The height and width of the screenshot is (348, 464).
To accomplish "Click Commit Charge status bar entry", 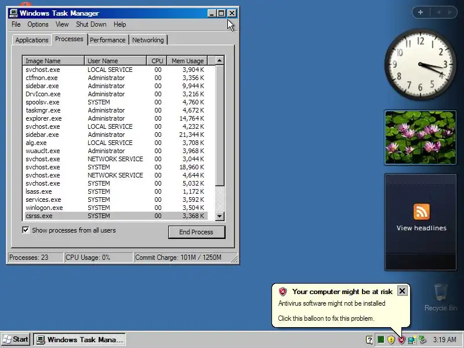I will [x=183, y=257].
